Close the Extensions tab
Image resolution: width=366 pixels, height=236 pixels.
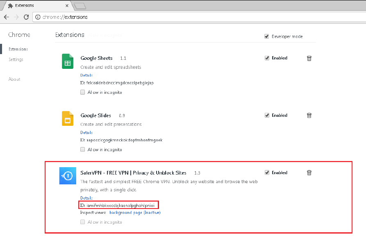67,6
